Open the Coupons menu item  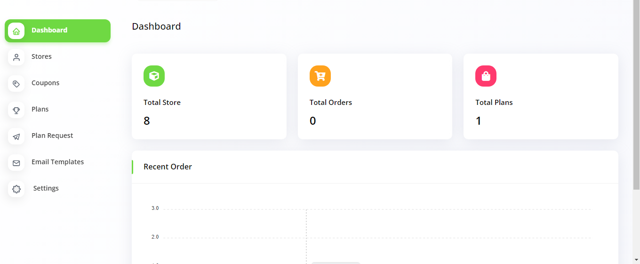(45, 83)
